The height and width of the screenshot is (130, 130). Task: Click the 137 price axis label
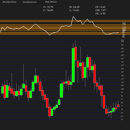point(122,65)
